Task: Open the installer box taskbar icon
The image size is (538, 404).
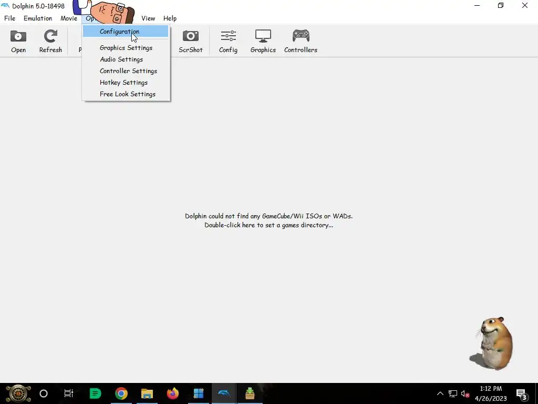Action: 250,393
